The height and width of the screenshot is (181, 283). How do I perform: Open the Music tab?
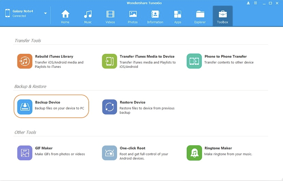click(x=88, y=16)
